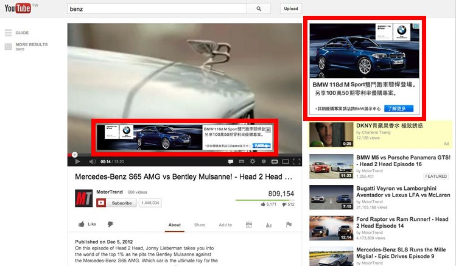
Task: Click the thumbs up Like button
Action: tap(87, 224)
